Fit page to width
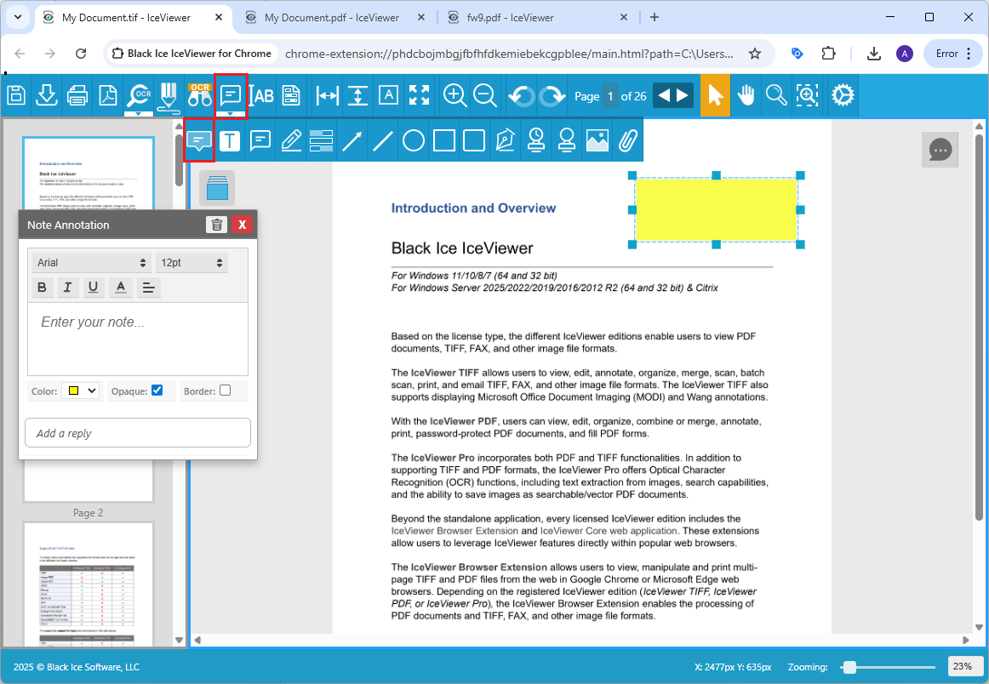Image resolution: width=989 pixels, height=684 pixels. (x=328, y=96)
